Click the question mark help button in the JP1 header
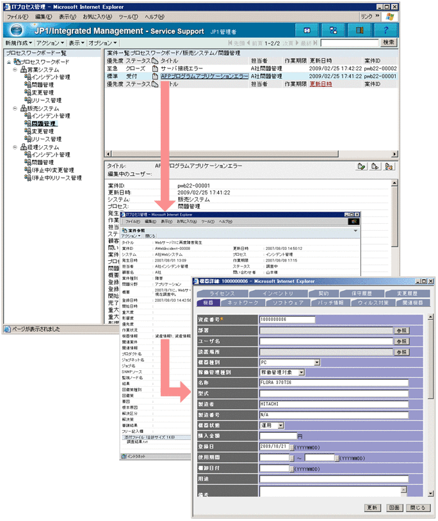Viewport: 438px width, 521px height. tap(385, 30)
